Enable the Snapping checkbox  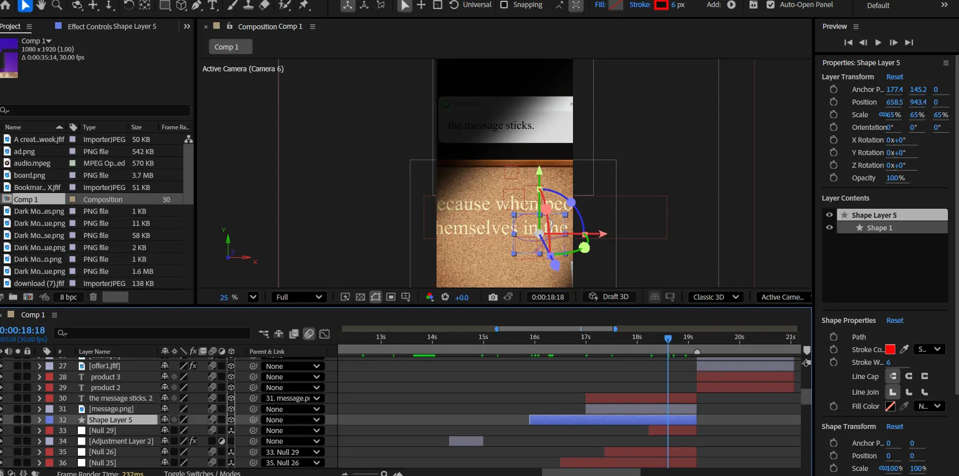tap(504, 5)
